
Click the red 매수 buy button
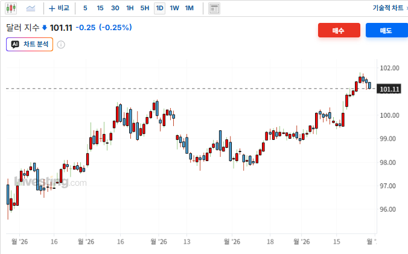pyautogui.click(x=339, y=30)
